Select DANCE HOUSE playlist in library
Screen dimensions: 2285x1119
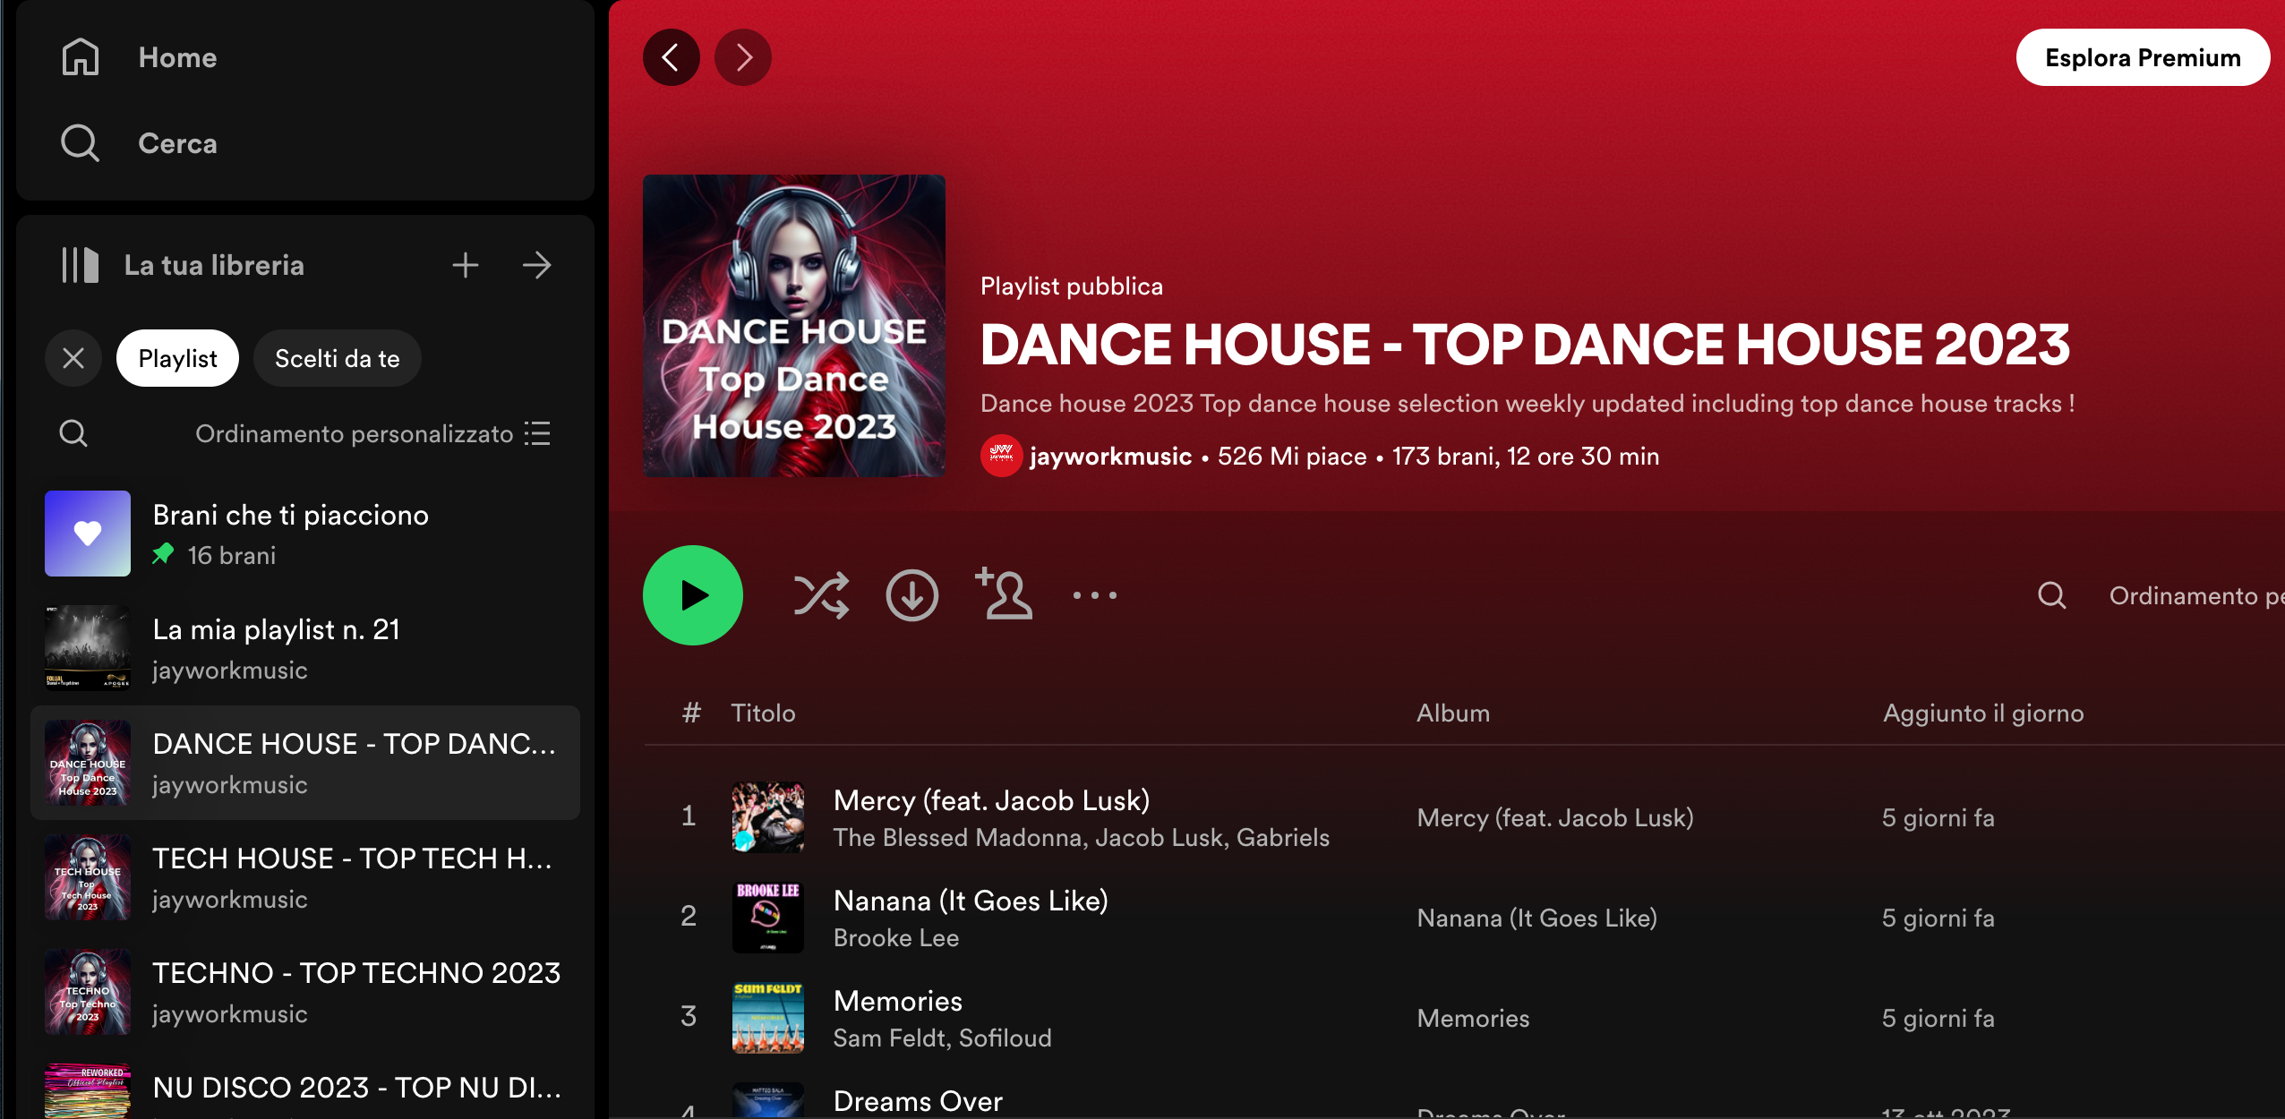[305, 763]
